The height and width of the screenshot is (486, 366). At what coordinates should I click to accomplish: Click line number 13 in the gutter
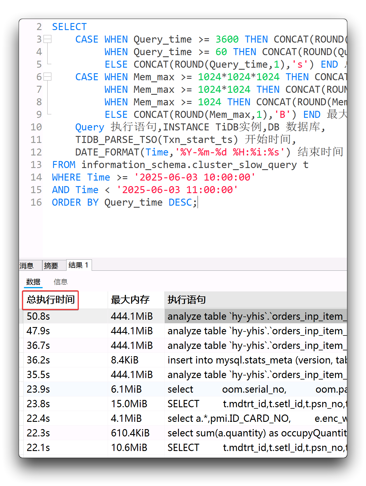pos(36,165)
